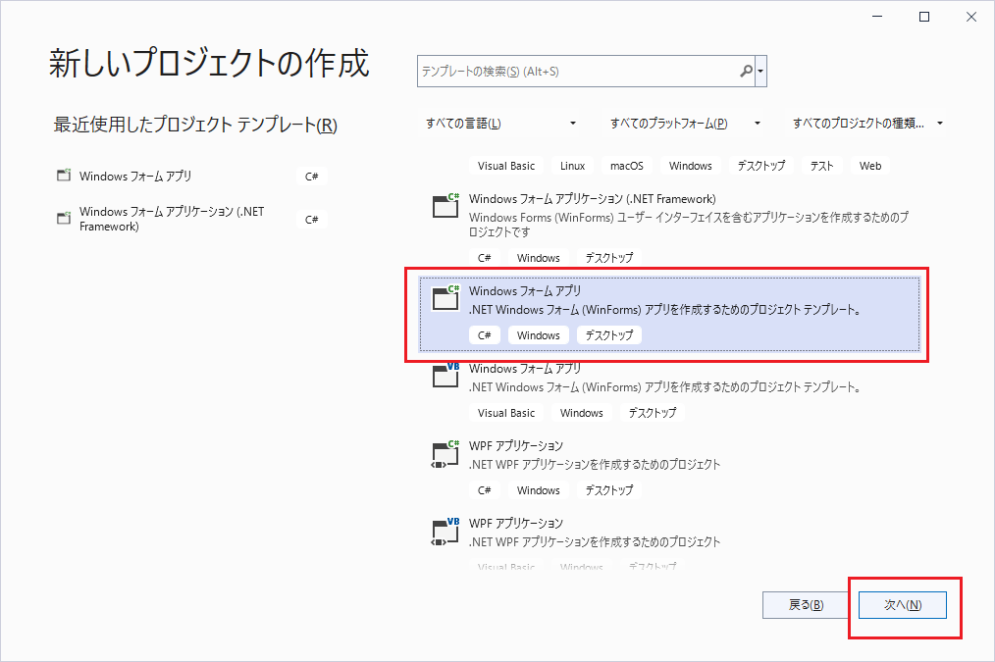
Task: Select the C# WPF アプリケーション template title
Action: (516, 446)
